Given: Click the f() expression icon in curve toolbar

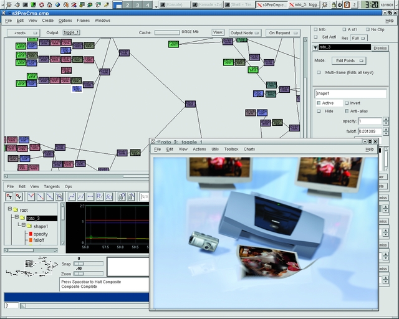Looking at the screenshot, I should point(108,197).
